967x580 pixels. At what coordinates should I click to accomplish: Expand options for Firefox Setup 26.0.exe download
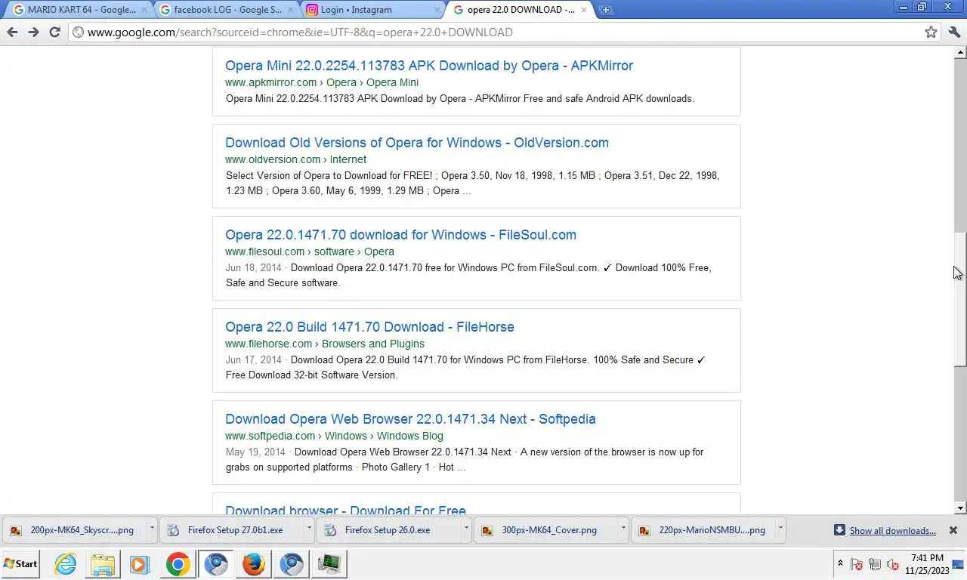point(466,529)
